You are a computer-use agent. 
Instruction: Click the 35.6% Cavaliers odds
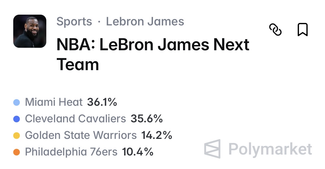tap(147, 119)
